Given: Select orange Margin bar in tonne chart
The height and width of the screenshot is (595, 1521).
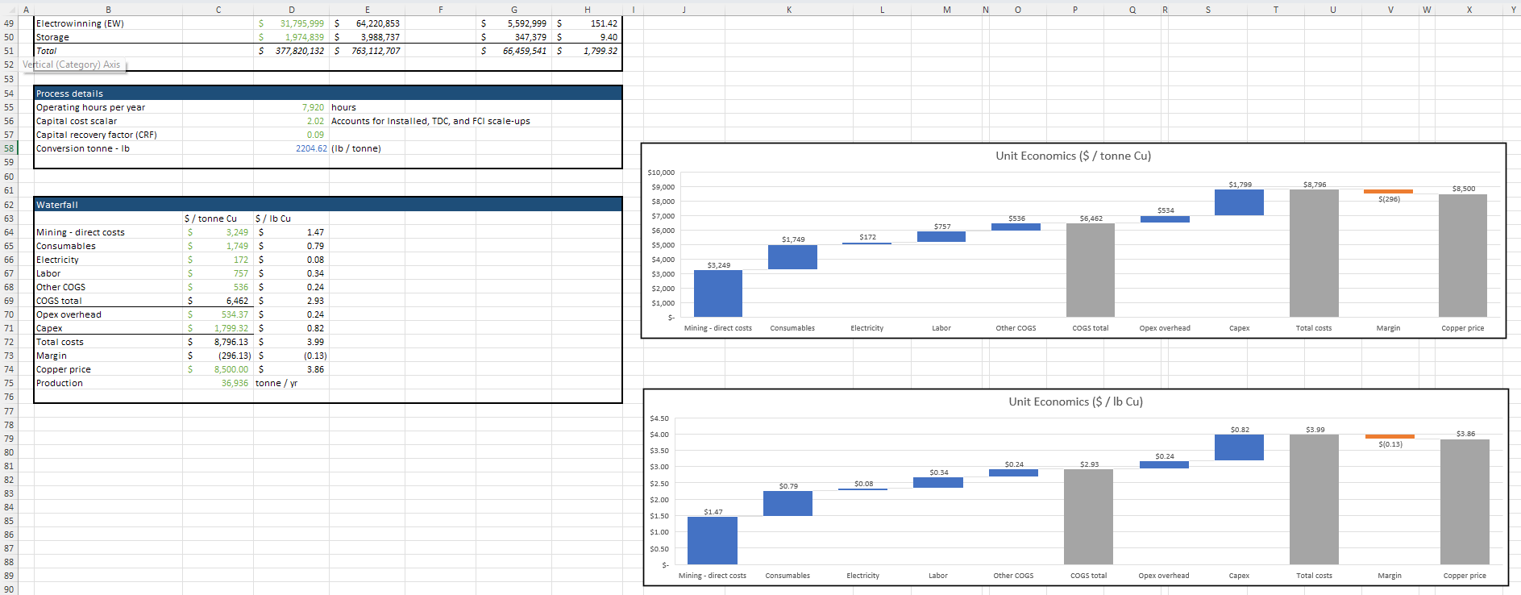Looking at the screenshot, I should tap(1388, 192).
